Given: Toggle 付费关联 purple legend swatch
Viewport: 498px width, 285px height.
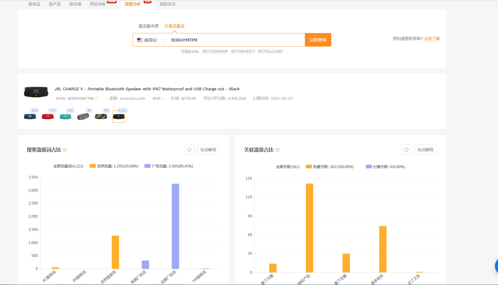Looking at the screenshot, I should coord(369,167).
